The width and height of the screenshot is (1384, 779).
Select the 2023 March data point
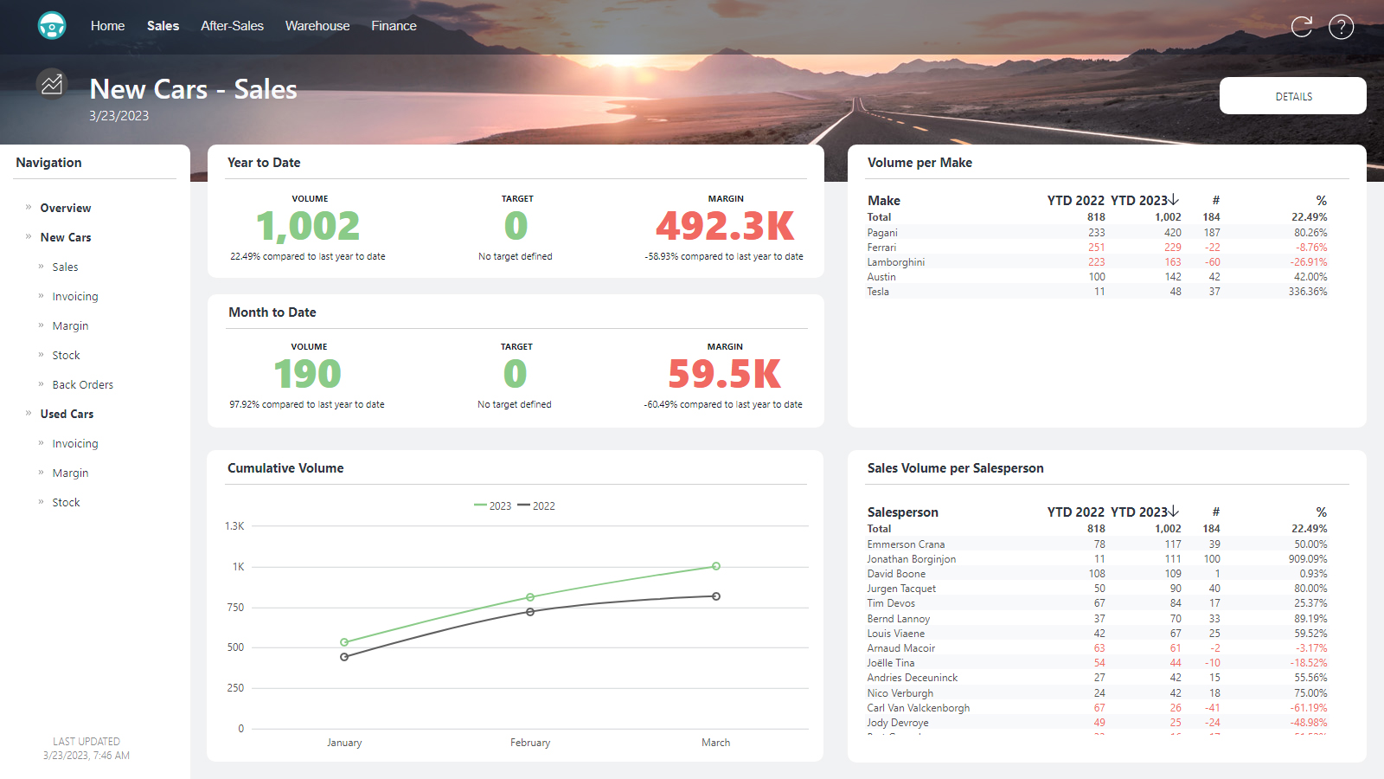pos(716,566)
